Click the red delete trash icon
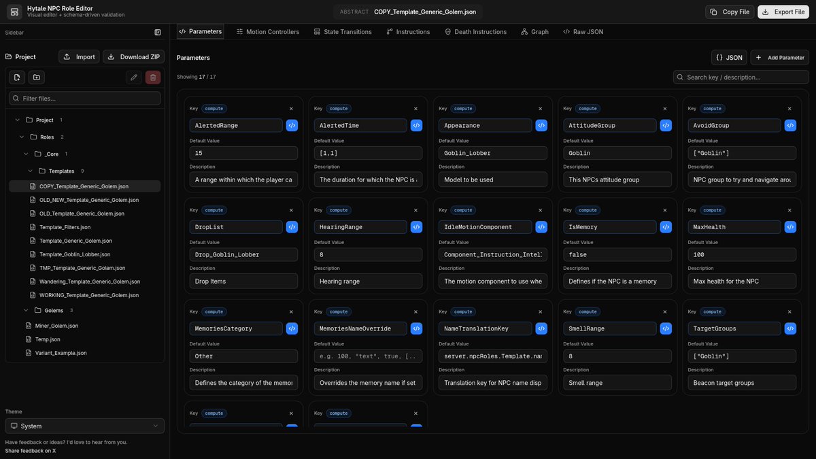 pyautogui.click(x=152, y=77)
